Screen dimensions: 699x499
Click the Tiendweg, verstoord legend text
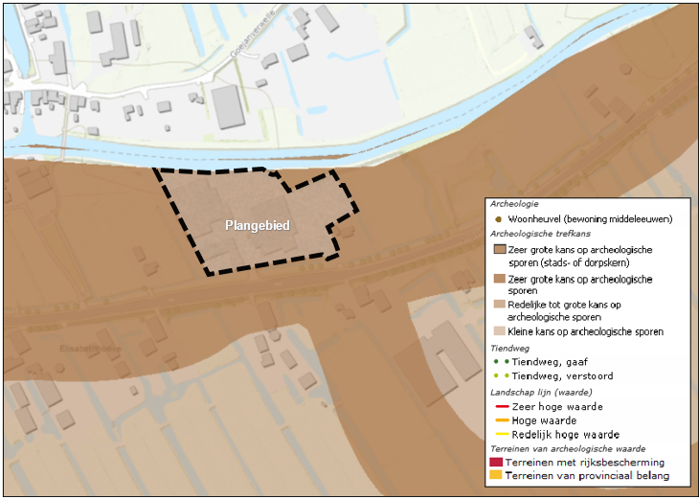coord(562,375)
